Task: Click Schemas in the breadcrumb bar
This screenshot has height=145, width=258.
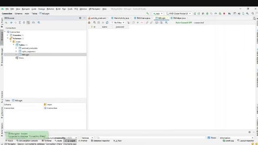Action: [x=19, y=13]
